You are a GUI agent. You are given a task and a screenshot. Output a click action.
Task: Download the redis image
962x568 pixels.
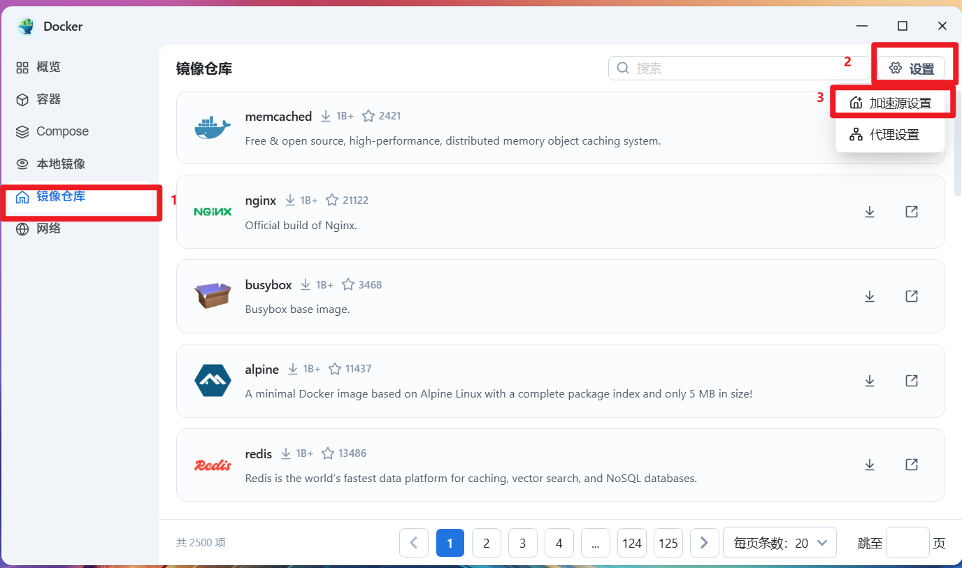[x=870, y=465]
